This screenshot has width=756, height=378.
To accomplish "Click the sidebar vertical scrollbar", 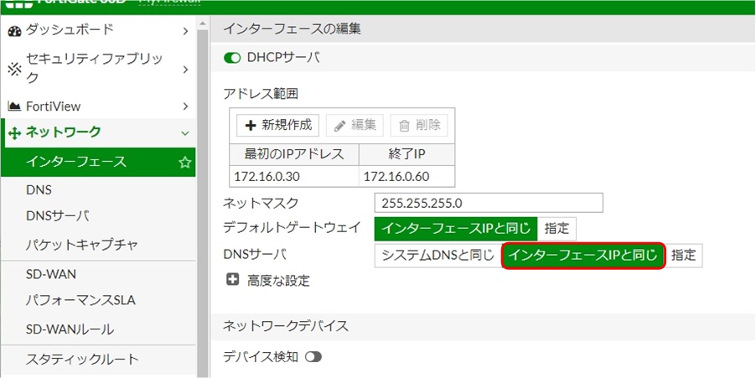I will tap(203, 203).
